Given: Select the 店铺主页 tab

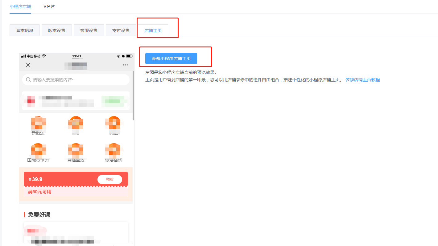Looking at the screenshot, I should (153, 30).
